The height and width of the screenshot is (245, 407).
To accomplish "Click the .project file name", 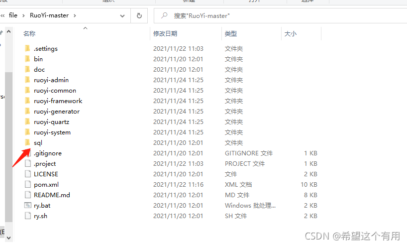I will click(x=45, y=163).
